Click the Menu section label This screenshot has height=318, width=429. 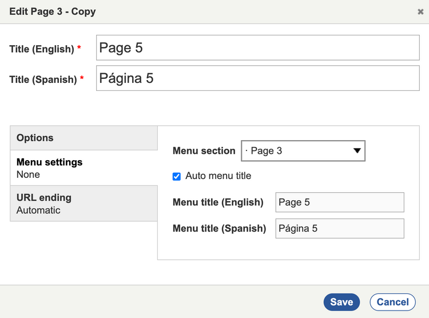(x=204, y=151)
